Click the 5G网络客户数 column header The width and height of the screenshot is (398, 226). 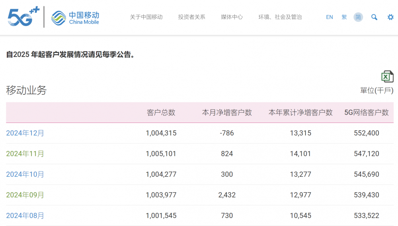(367, 113)
